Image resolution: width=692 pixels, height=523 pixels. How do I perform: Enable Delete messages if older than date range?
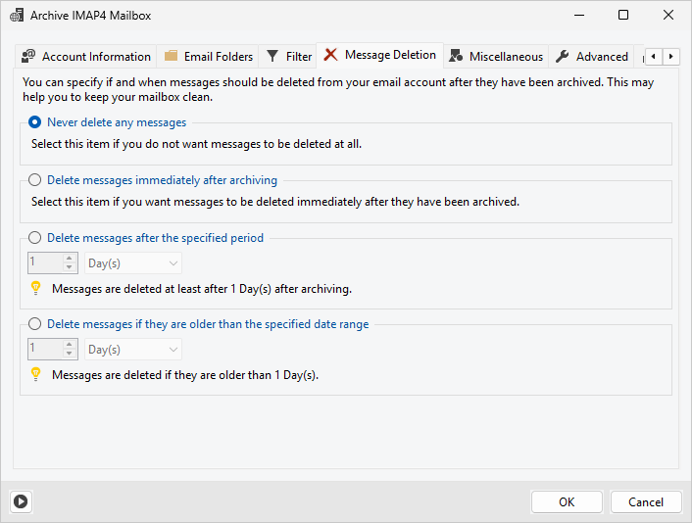pyautogui.click(x=36, y=324)
